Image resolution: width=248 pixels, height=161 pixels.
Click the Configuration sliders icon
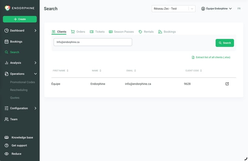(x=7, y=108)
